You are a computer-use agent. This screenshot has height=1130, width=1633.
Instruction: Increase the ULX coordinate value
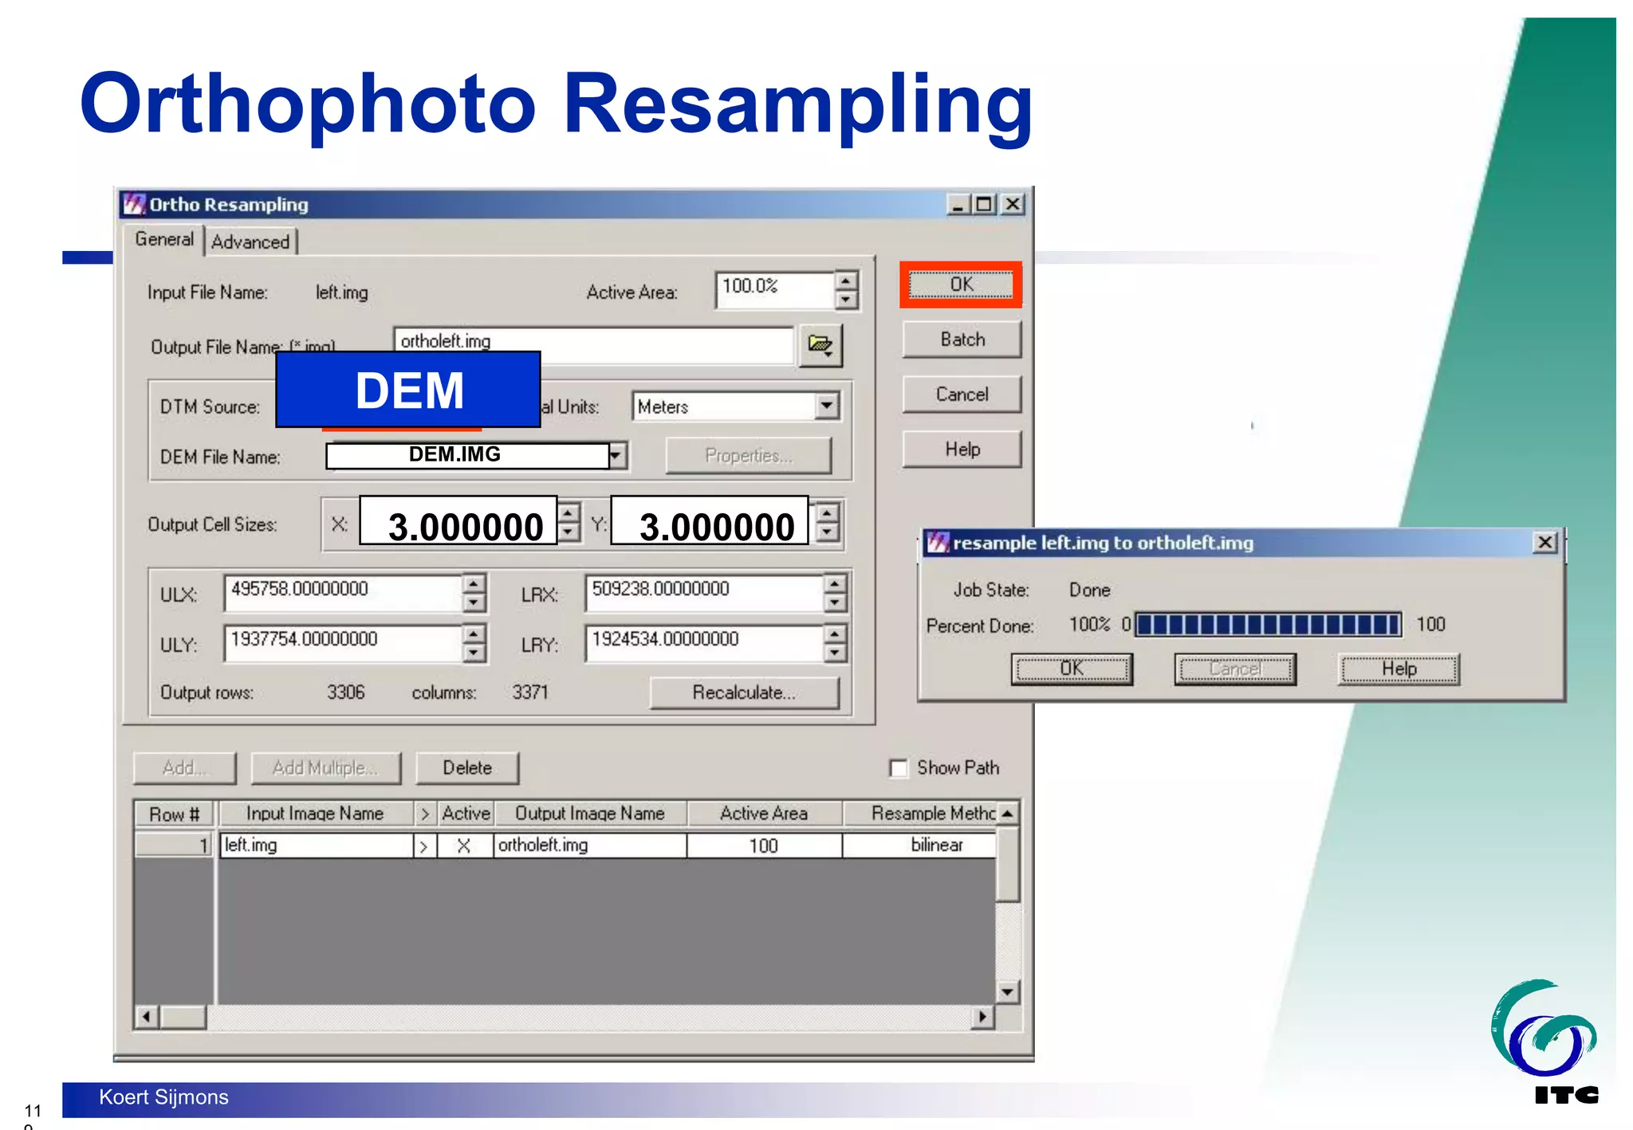tap(474, 584)
